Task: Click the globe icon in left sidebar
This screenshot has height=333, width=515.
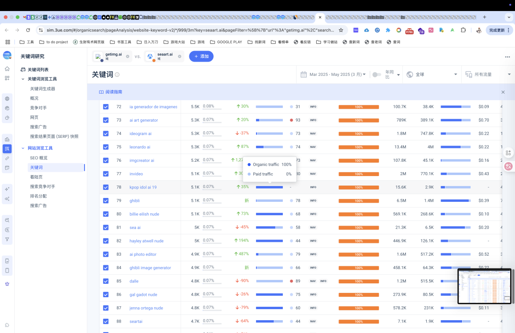Action: tap(7, 99)
